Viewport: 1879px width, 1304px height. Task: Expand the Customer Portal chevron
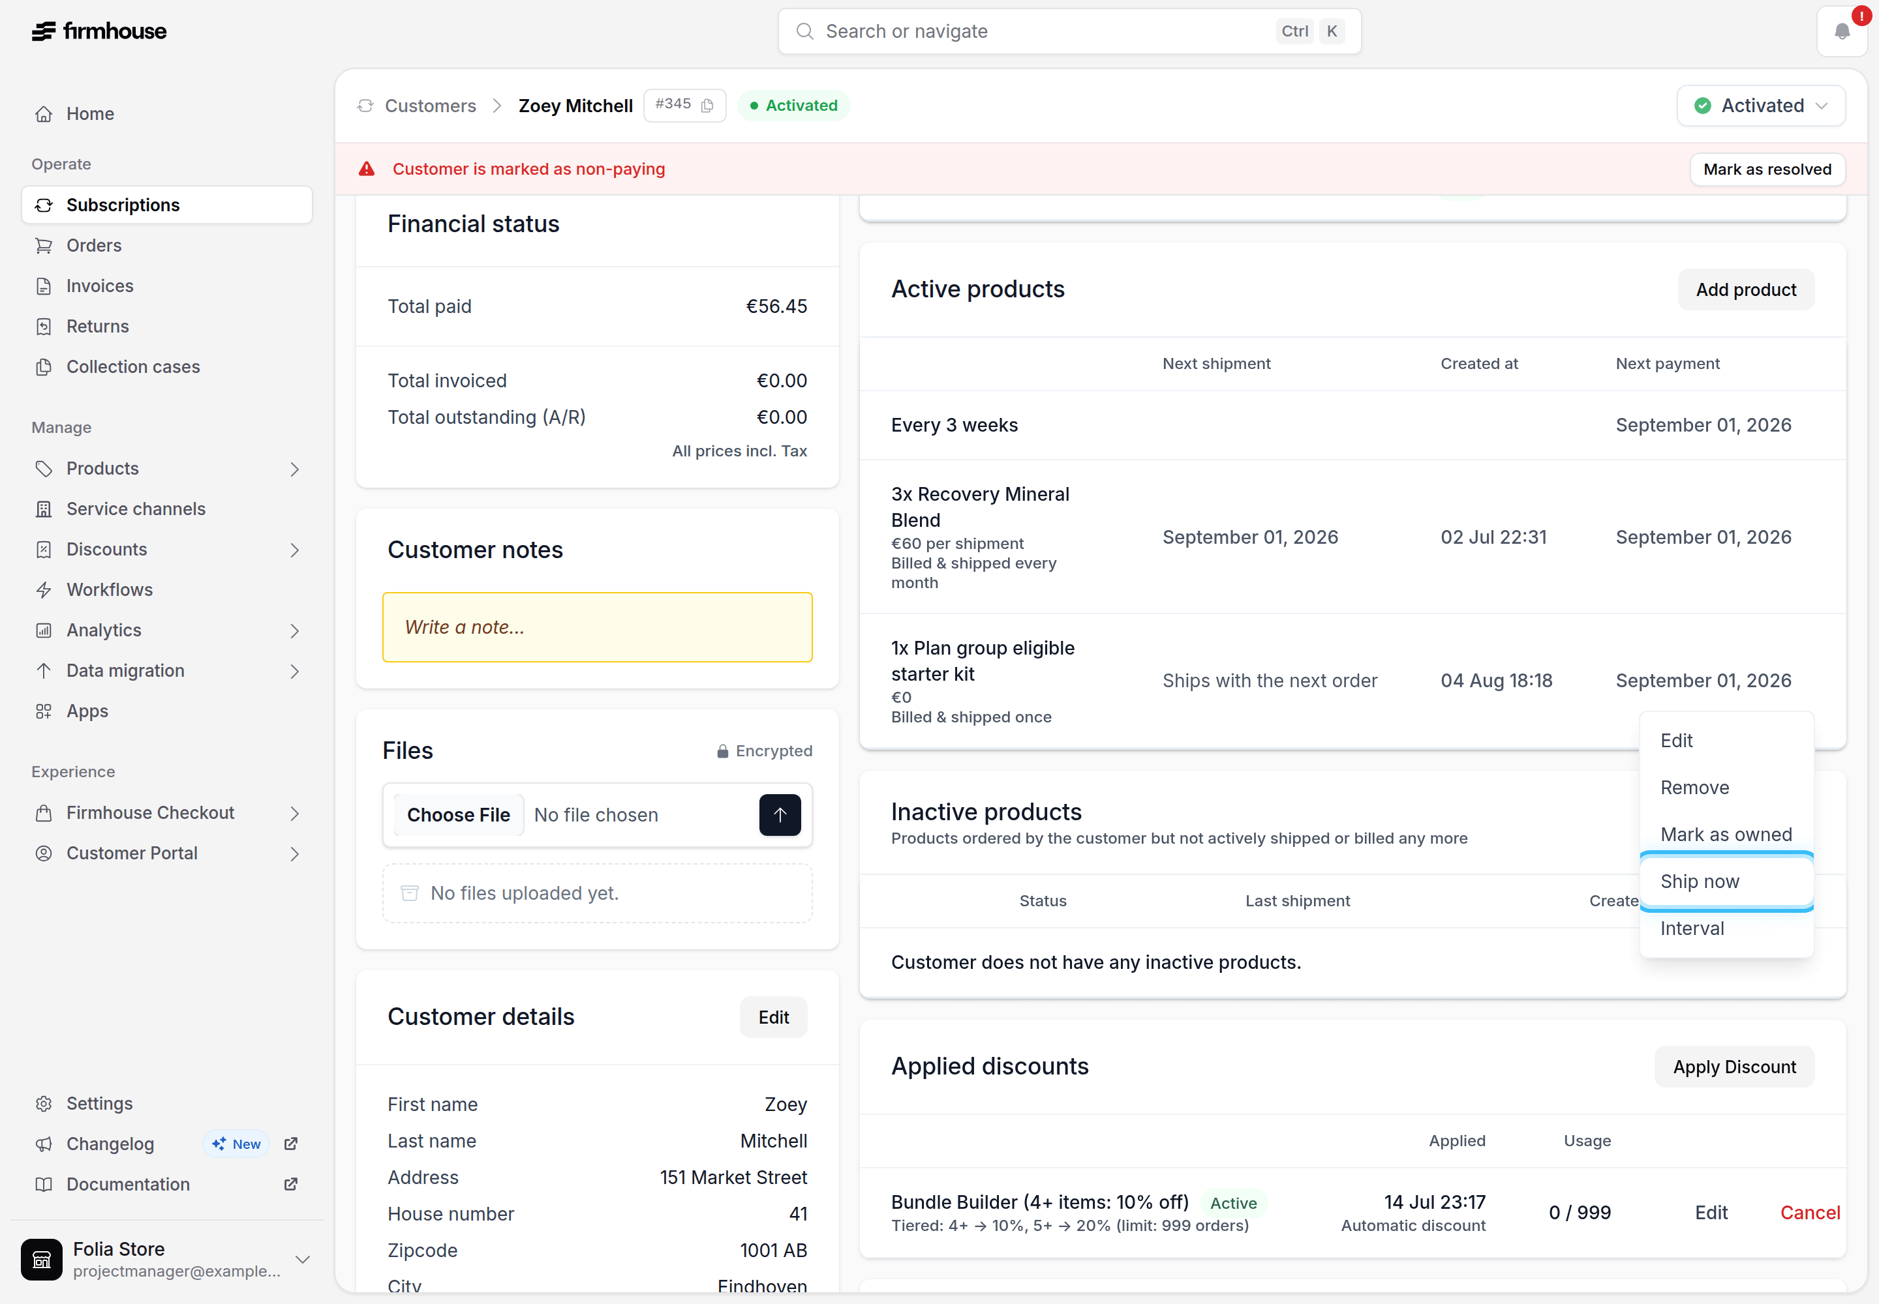(x=295, y=854)
